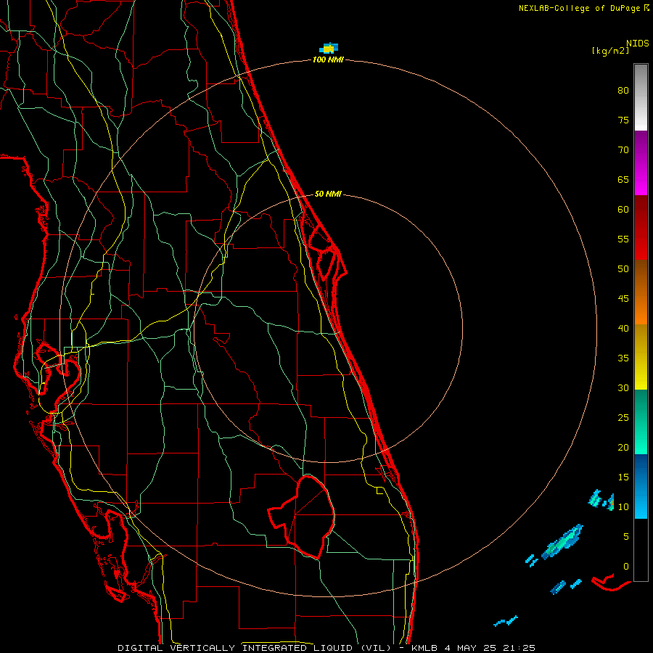Screen dimensions: 653x653
Task: Pick the white-gray segment of the color bar
Action: point(641,97)
